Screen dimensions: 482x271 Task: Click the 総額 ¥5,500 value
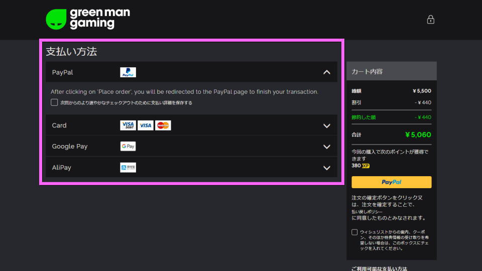coord(422,91)
